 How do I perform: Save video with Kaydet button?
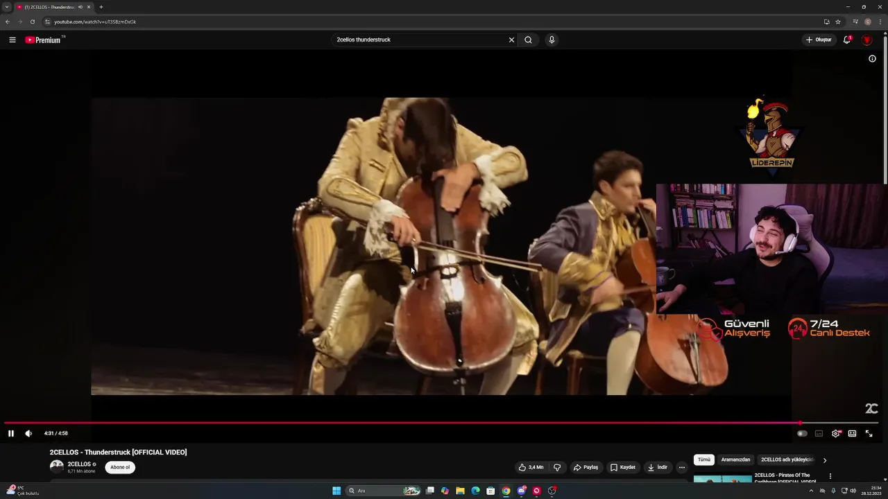coord(623,467)
